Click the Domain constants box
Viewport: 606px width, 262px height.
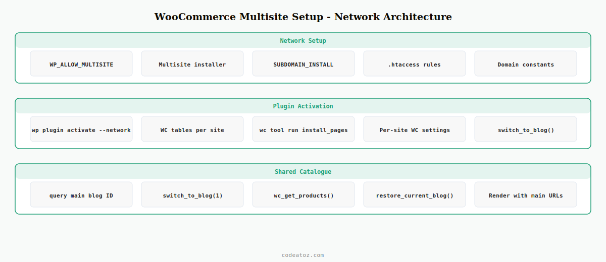(x=526, y=64)
